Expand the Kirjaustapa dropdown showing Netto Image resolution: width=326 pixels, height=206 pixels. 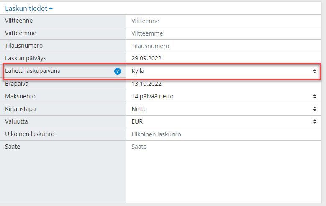point(223,109)
